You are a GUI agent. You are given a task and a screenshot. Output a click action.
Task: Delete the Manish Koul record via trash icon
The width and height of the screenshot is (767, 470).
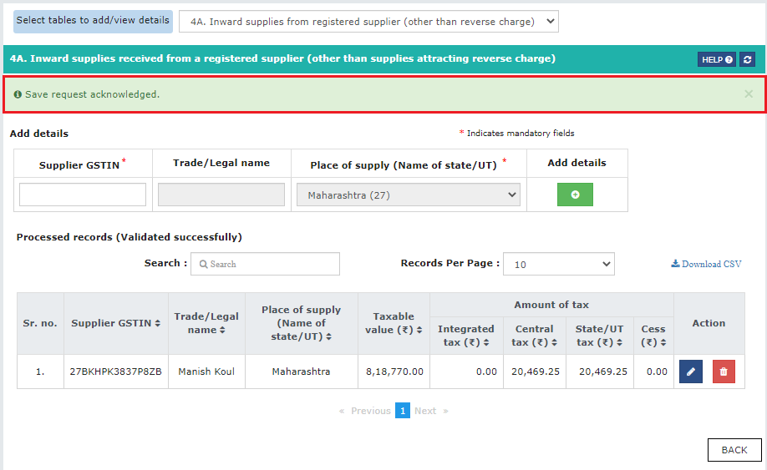click(x=724, y=371)
